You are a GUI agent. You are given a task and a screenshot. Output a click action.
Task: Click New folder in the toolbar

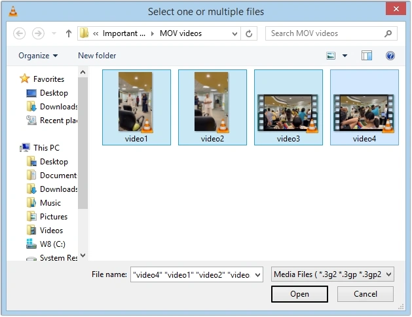tap(97, 56)
